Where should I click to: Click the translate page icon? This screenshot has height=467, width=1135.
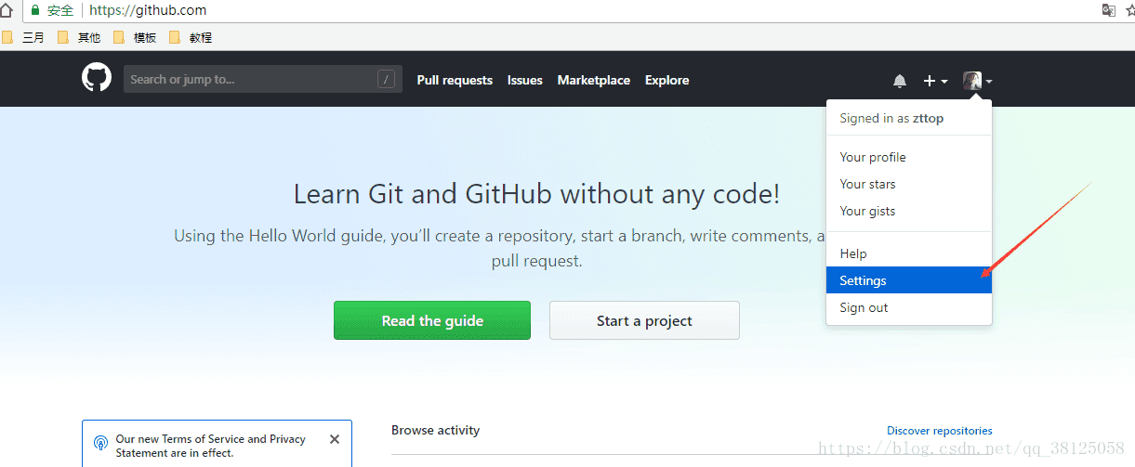pos(1108,10)
